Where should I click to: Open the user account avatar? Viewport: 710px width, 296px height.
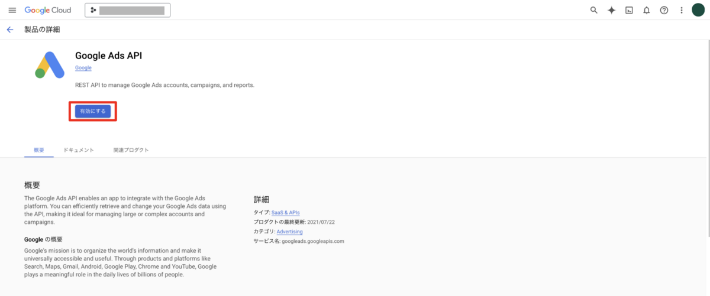[x=698, y=10]
